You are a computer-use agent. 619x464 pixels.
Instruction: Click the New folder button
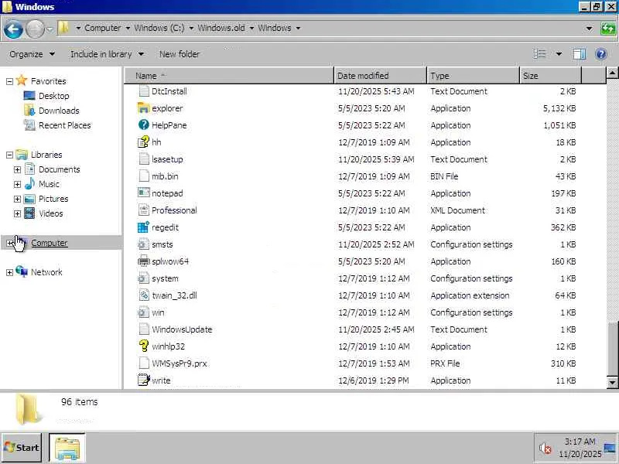(180, 54)
